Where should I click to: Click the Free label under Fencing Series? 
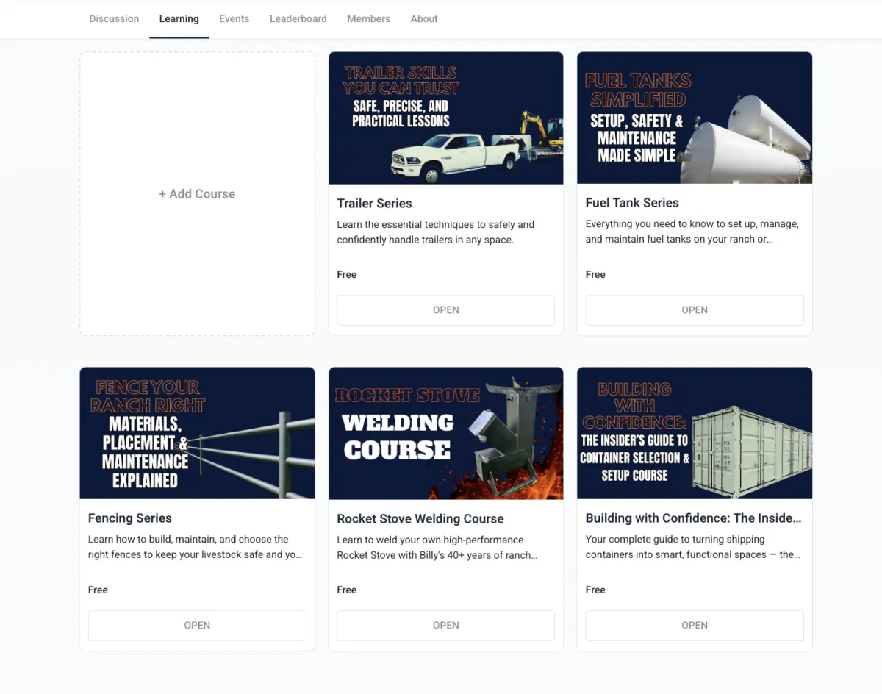coord(98,590)
